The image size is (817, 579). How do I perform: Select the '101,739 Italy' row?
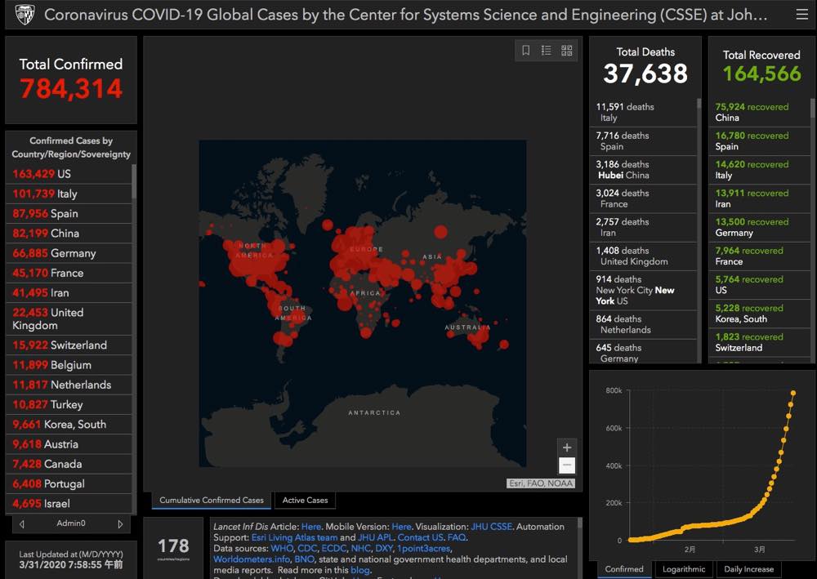pos(69,194)
